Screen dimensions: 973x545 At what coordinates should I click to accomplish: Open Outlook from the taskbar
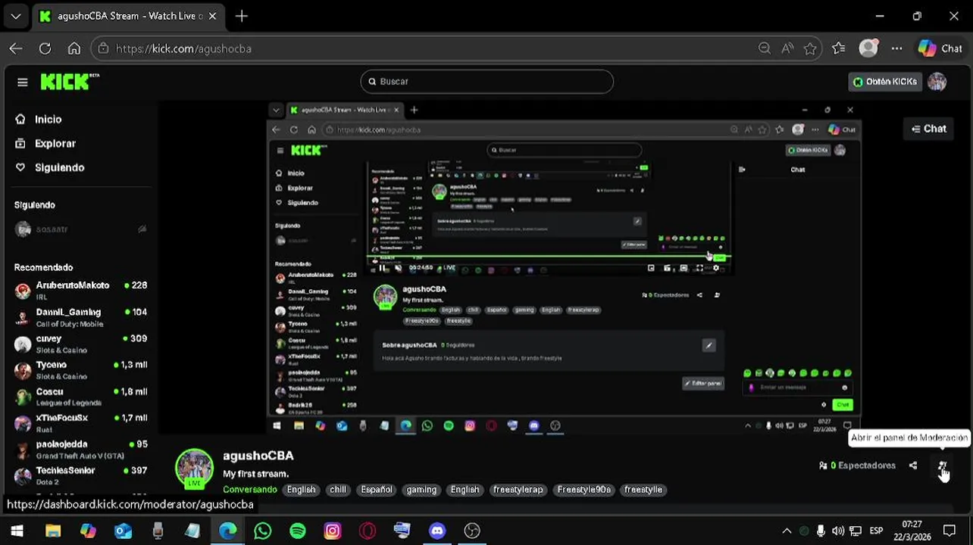[123, 531]
